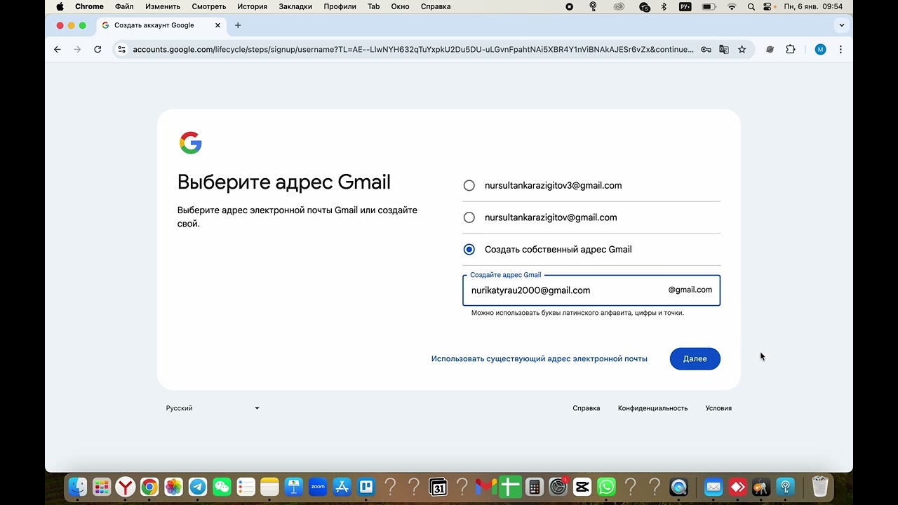Viewport: 898px width, 505px height.
Task: Close the Создать аккаунт Google tab
Action: 217,25
